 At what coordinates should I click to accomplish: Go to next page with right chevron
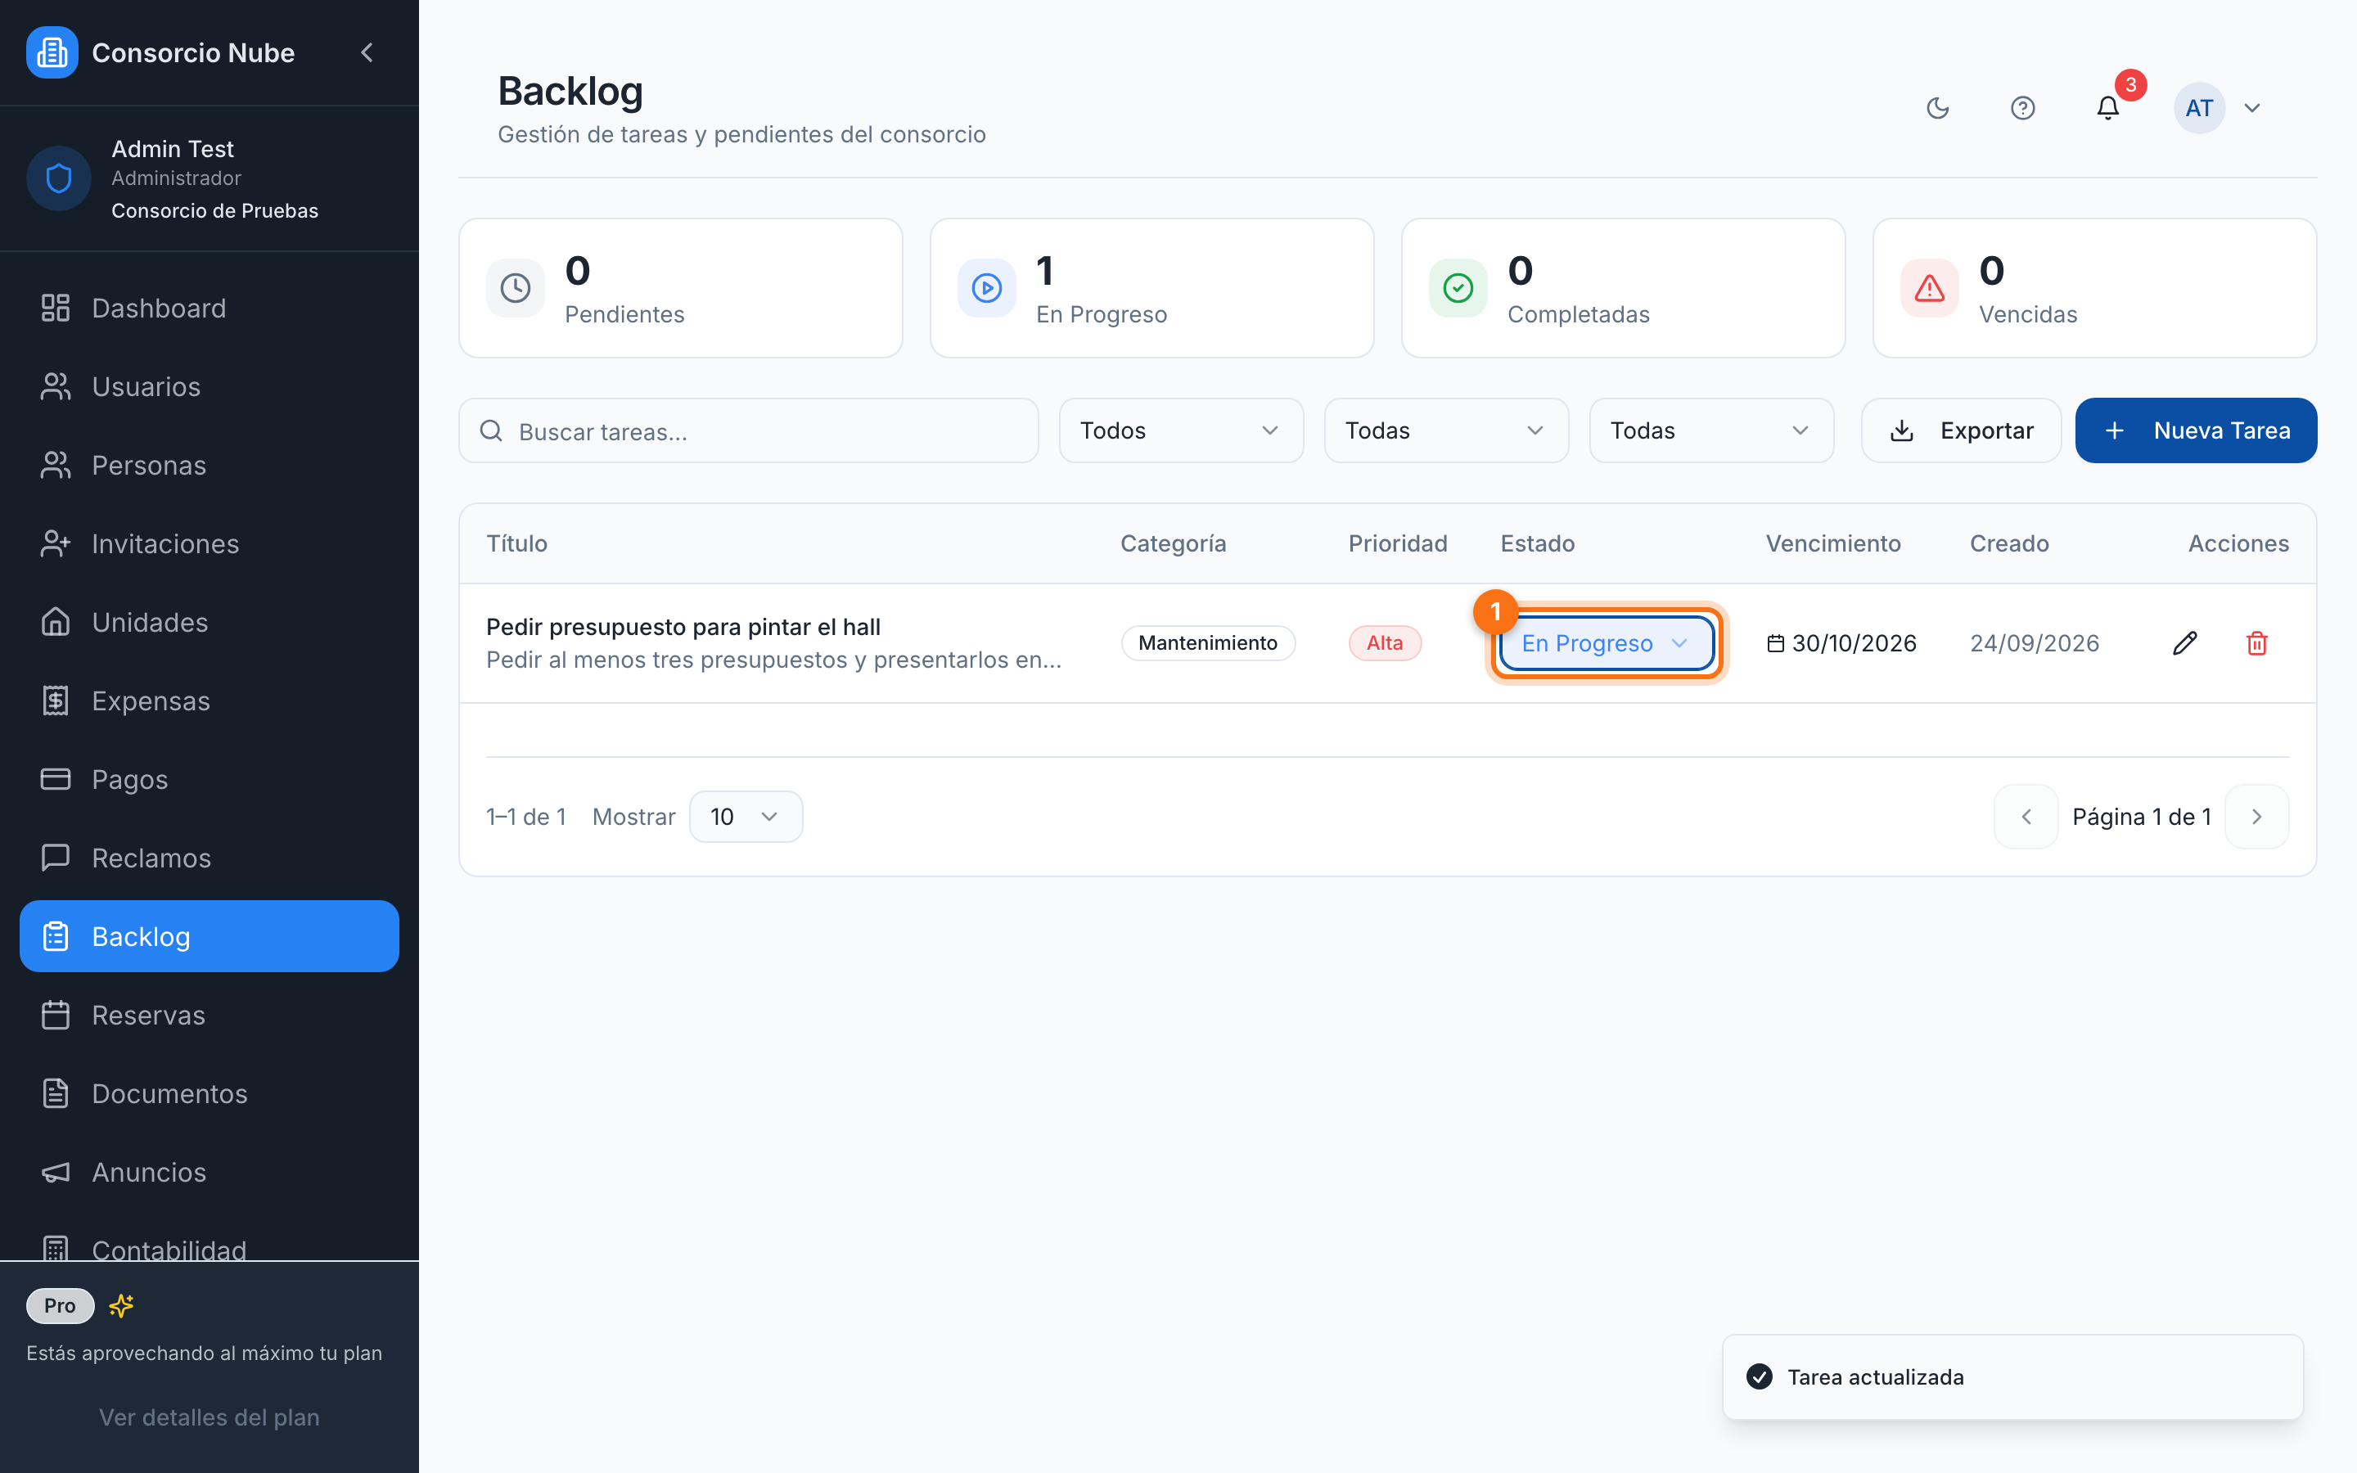pyautogui.click(x=2256, y=817)
